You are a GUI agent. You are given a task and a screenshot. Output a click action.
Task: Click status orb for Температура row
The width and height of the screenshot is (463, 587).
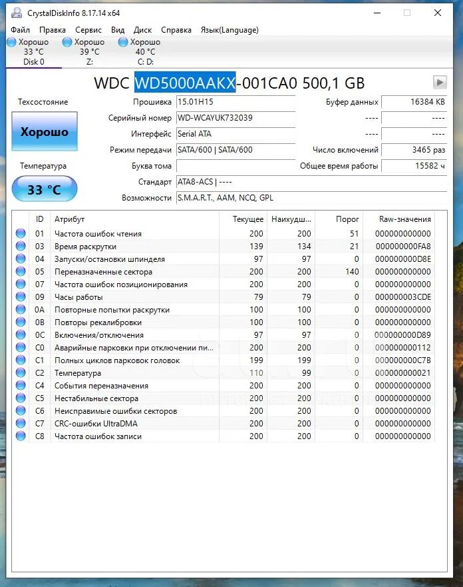[x=21, y=373]
